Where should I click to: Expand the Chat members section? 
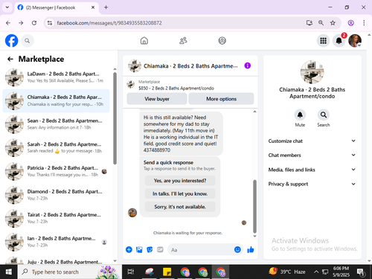click(x=312, y=155)
